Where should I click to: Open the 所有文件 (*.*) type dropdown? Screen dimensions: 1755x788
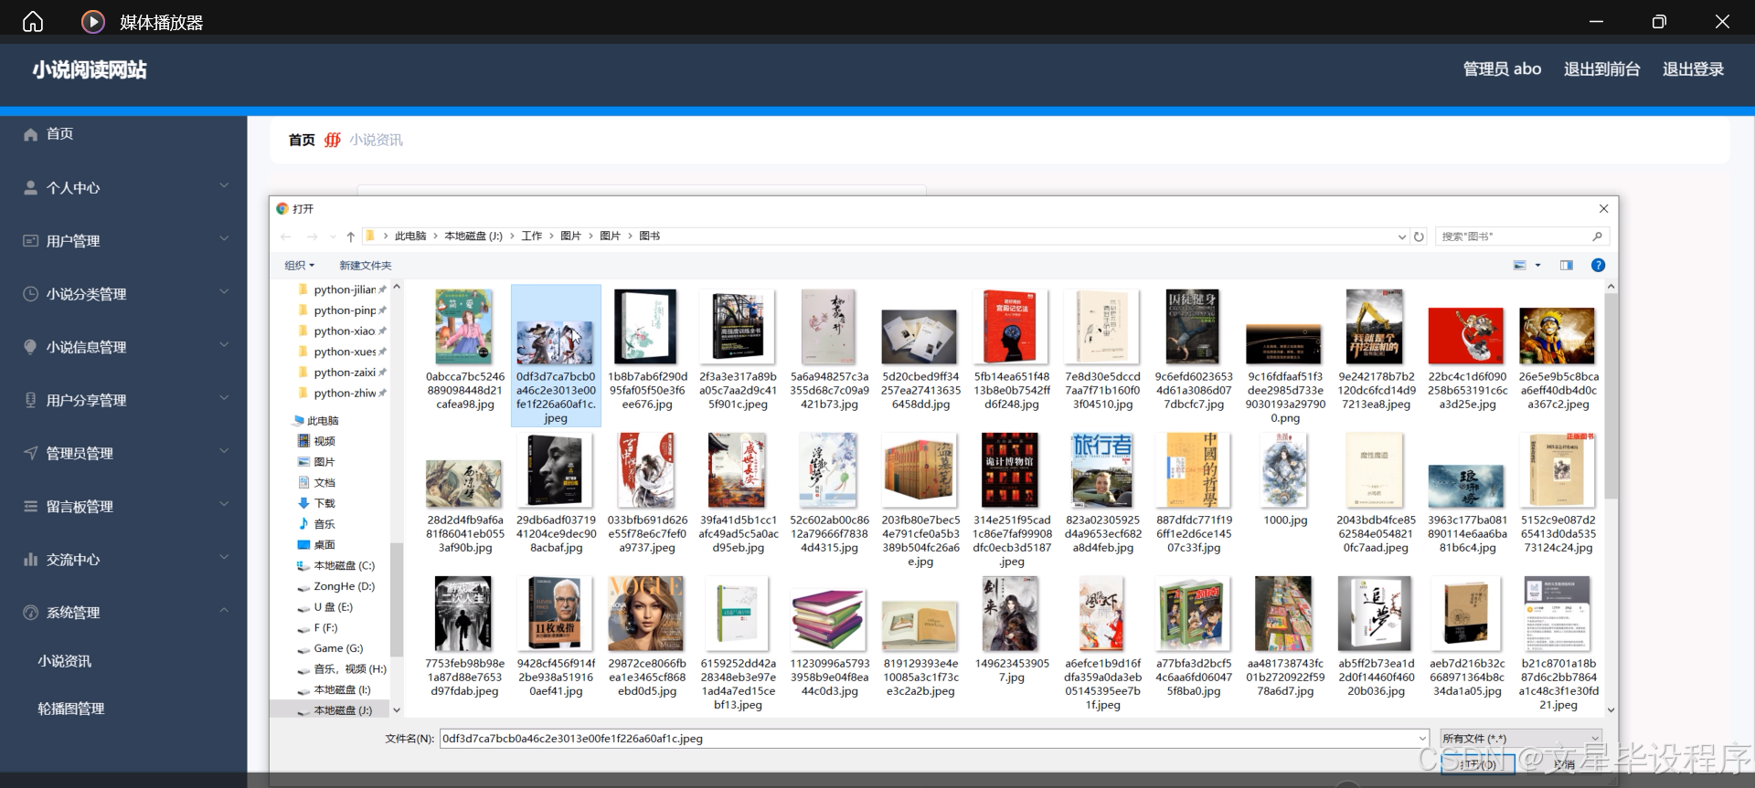point(1521,739)
